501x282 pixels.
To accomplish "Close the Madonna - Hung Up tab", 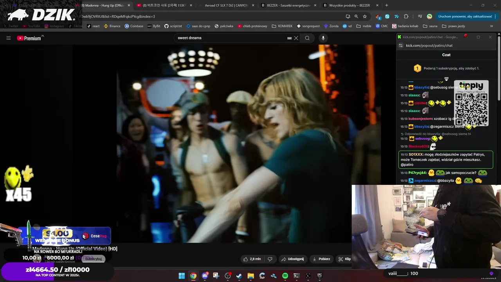I will [129, 5].
